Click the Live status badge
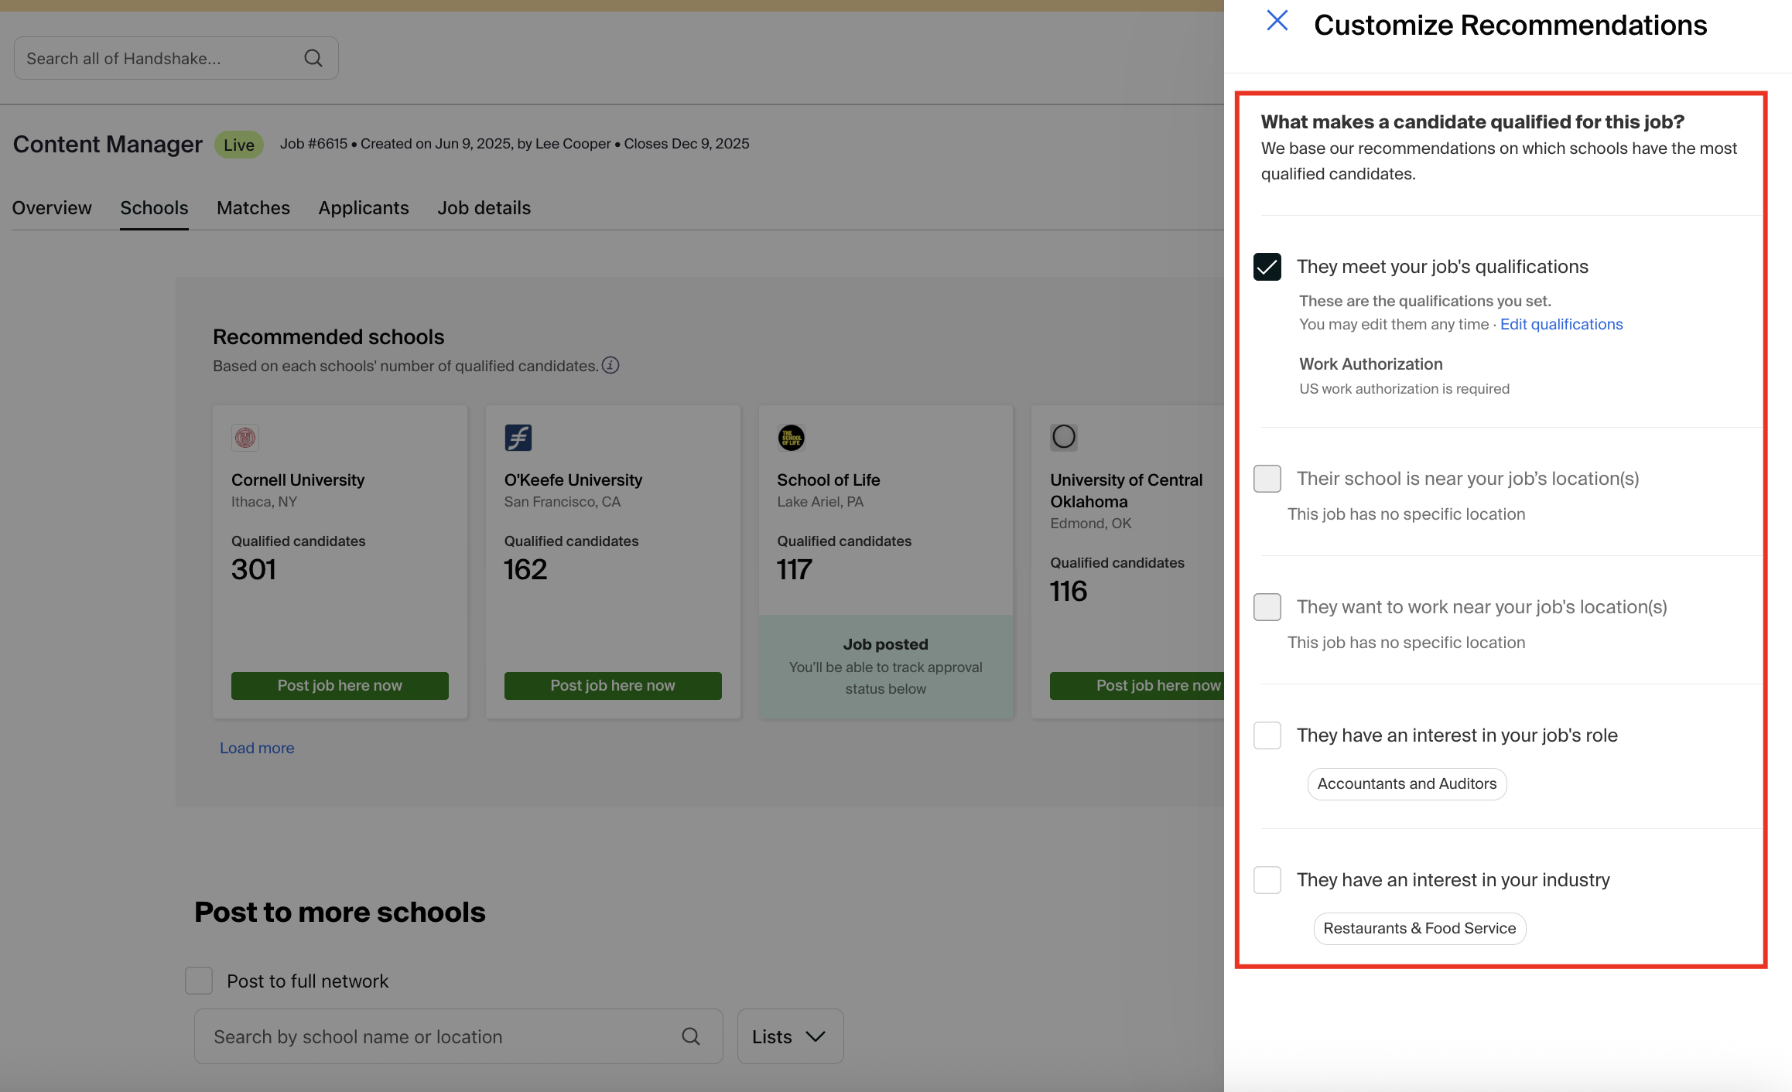Image resolution: width=1792 pixels, height=1092 pixels. pyautogui.click(x=239, y=145)
